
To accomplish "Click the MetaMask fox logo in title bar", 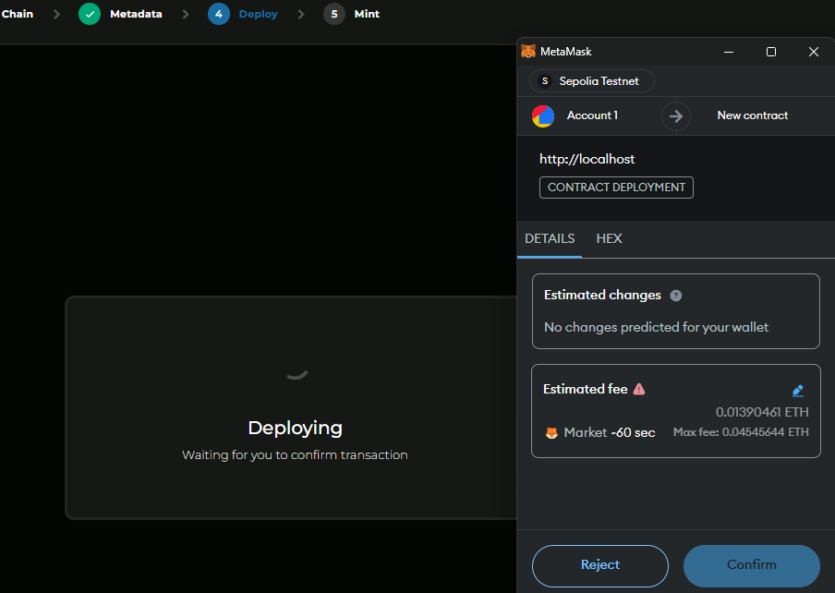I will [528, 52].
